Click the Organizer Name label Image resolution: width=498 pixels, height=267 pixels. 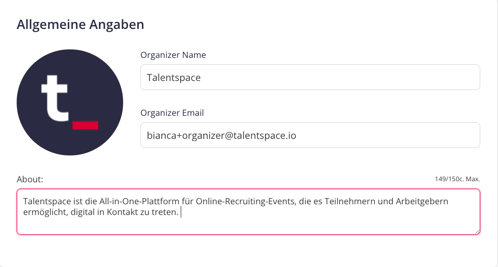coord(173,55)
